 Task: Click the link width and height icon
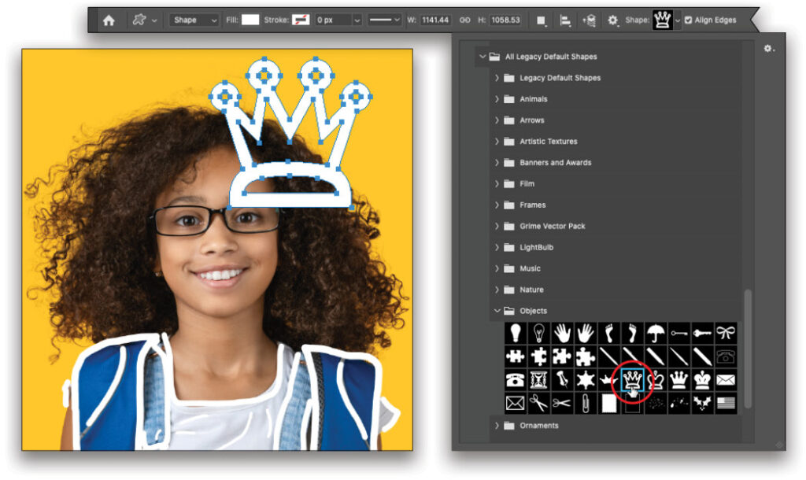464,20
